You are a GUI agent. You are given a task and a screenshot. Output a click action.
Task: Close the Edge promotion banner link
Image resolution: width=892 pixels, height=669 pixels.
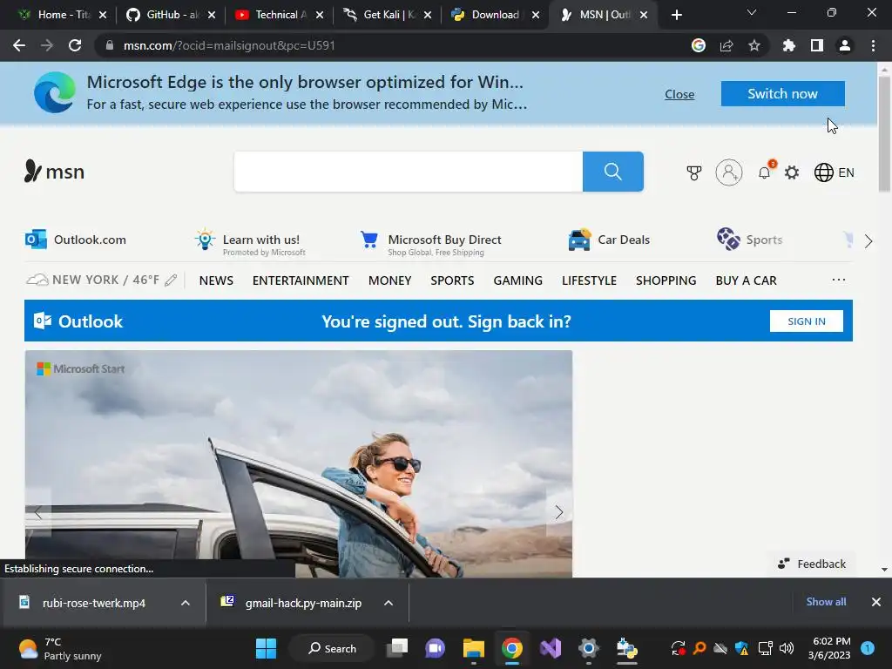coord(679,94)
